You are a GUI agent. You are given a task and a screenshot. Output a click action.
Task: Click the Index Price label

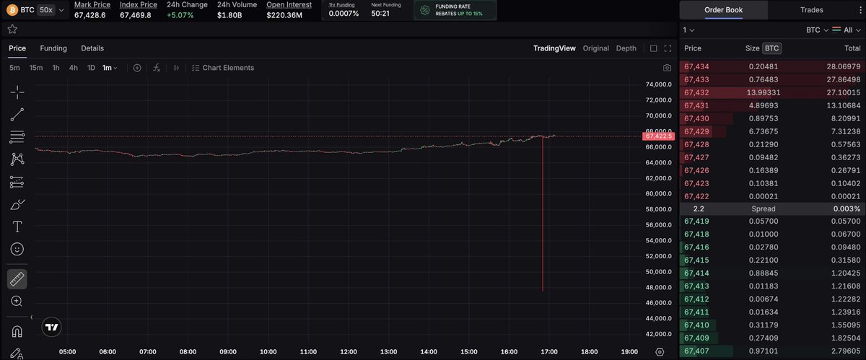[x=139, y=4]
